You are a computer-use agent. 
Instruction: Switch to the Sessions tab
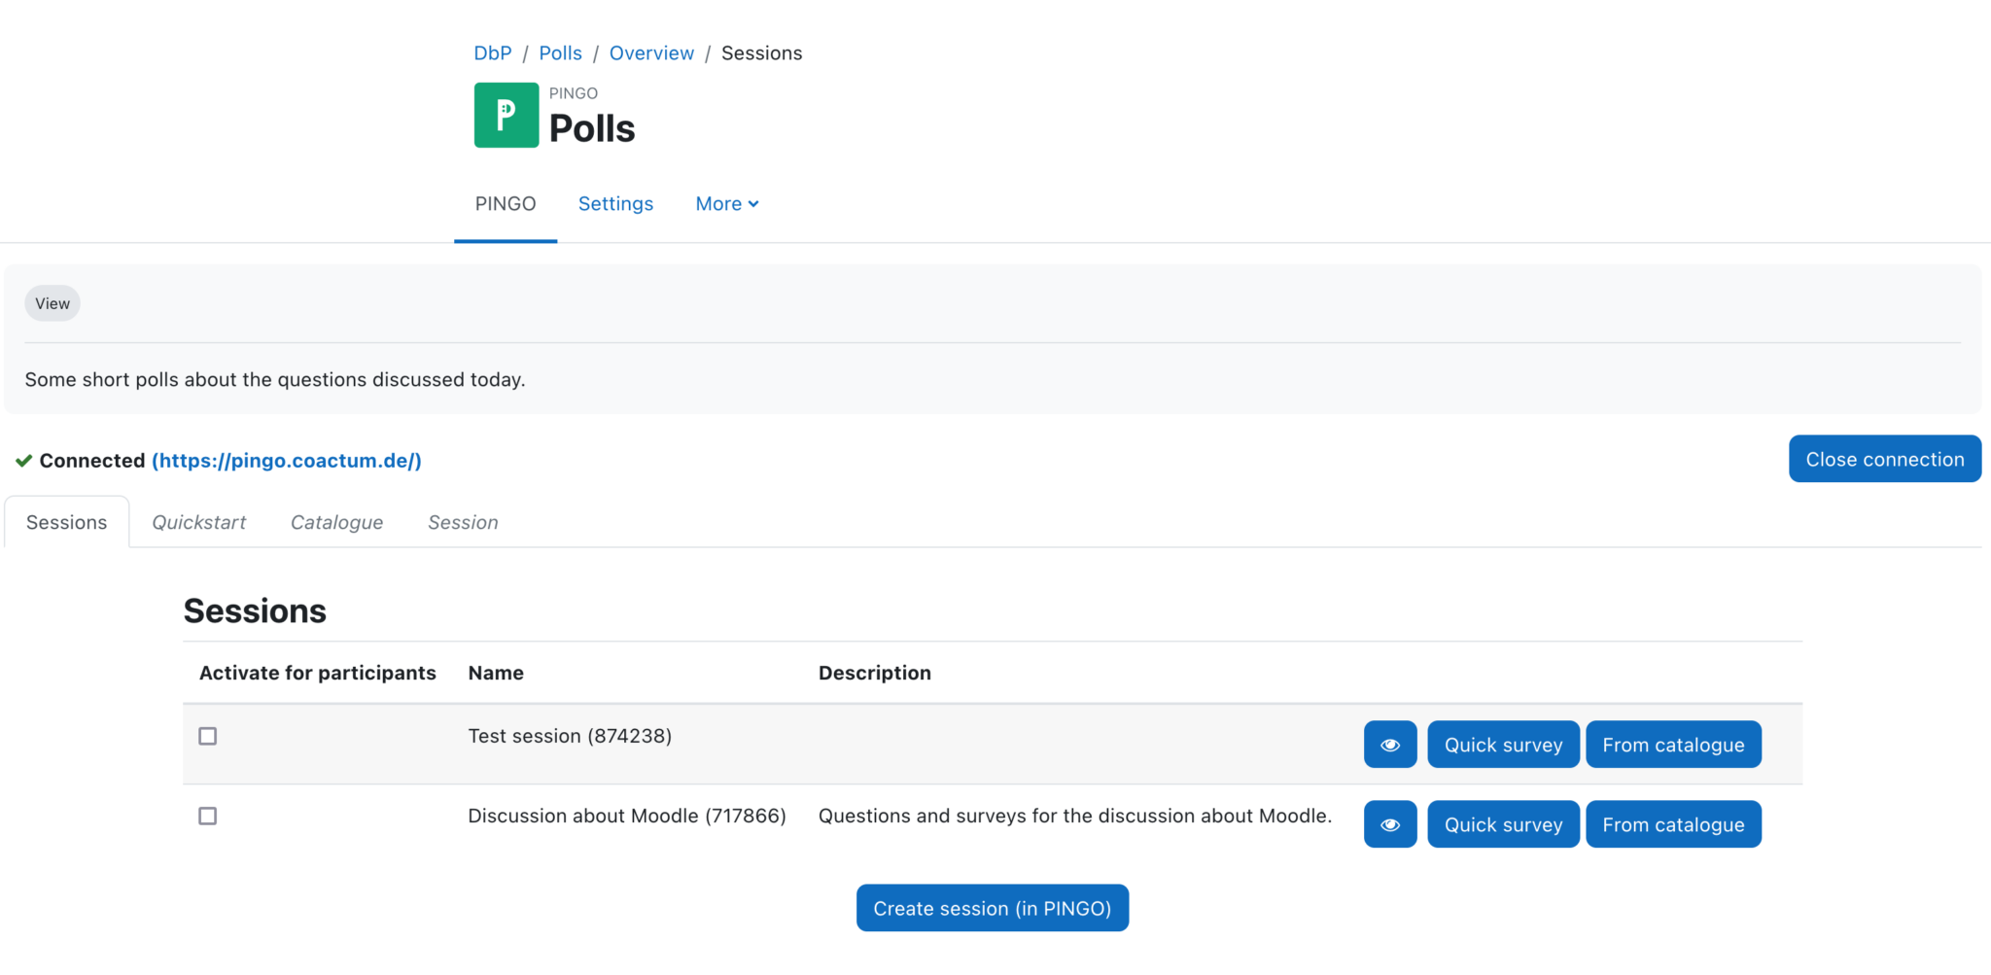pyautogui.click(x=67, y=522)
